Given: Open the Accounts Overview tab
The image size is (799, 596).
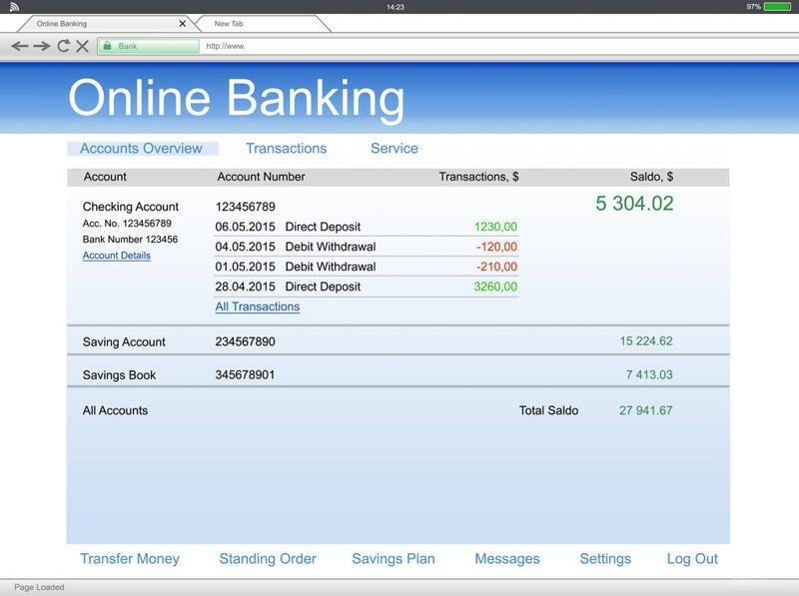Looking at the screenshot, I should click(141, 148).
